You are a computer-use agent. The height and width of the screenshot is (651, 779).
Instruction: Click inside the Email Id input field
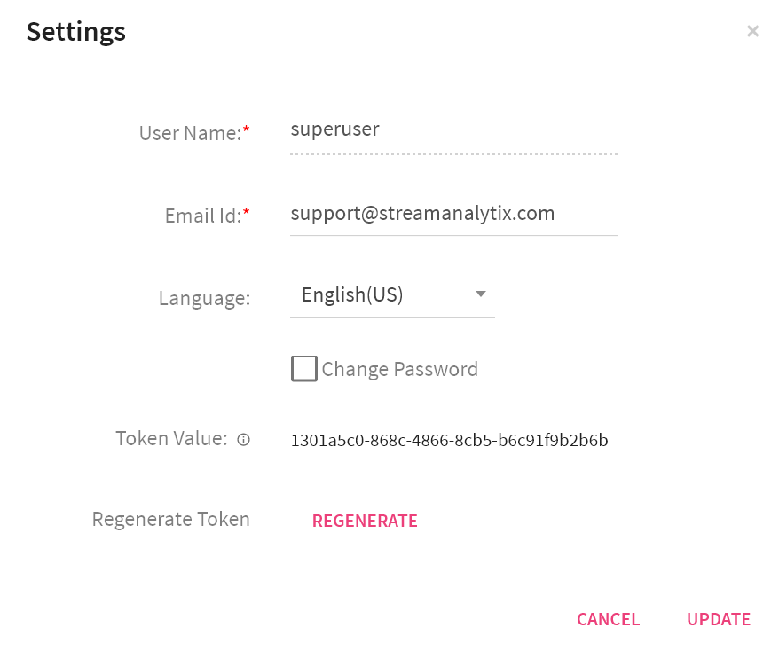click(452, 213)
